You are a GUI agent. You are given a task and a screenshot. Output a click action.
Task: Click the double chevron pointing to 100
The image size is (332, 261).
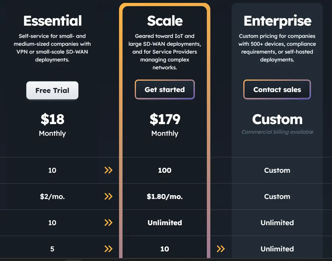pos(108,170)
